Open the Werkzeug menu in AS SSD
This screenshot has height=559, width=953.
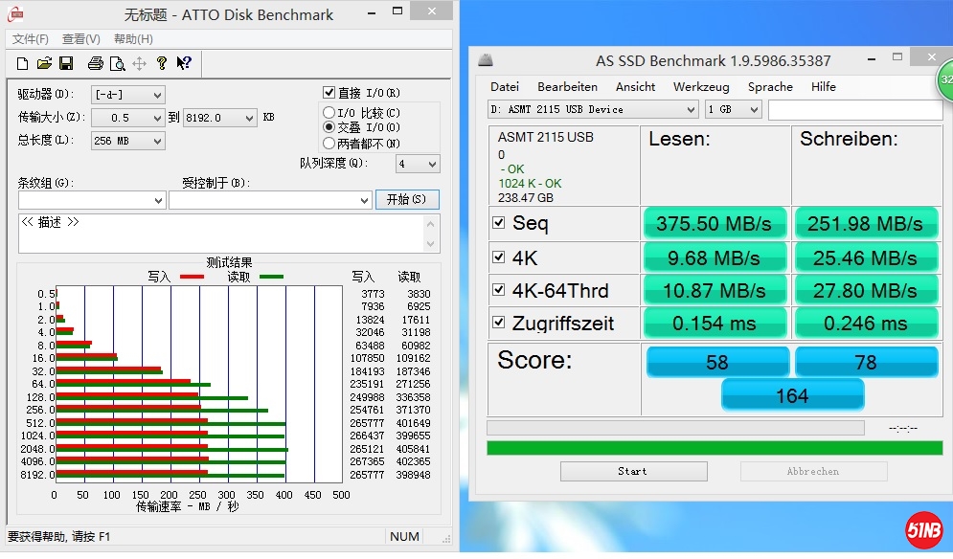point(700,86)
